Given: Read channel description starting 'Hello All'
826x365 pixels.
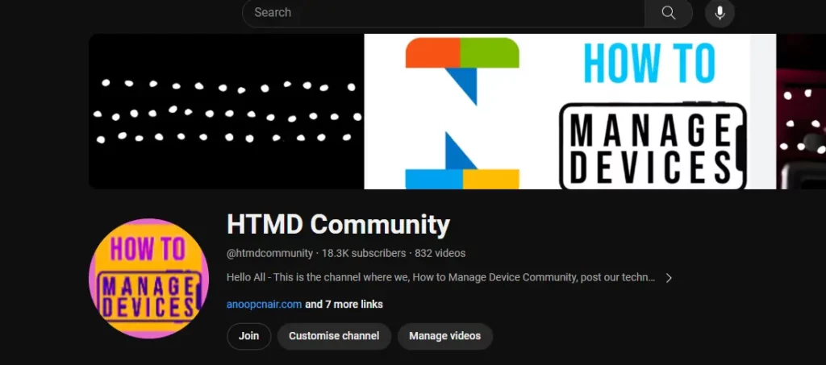Looking at the screenshot, I should 441,277.
